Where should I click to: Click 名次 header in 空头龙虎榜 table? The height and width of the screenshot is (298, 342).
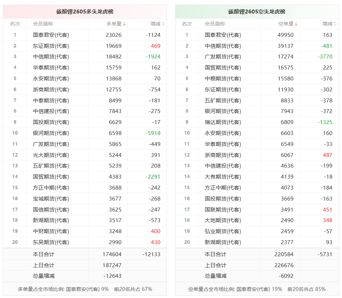click(187, 24)
